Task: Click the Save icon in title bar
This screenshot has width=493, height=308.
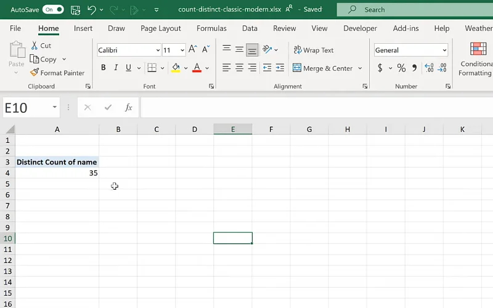Action: 75,10
